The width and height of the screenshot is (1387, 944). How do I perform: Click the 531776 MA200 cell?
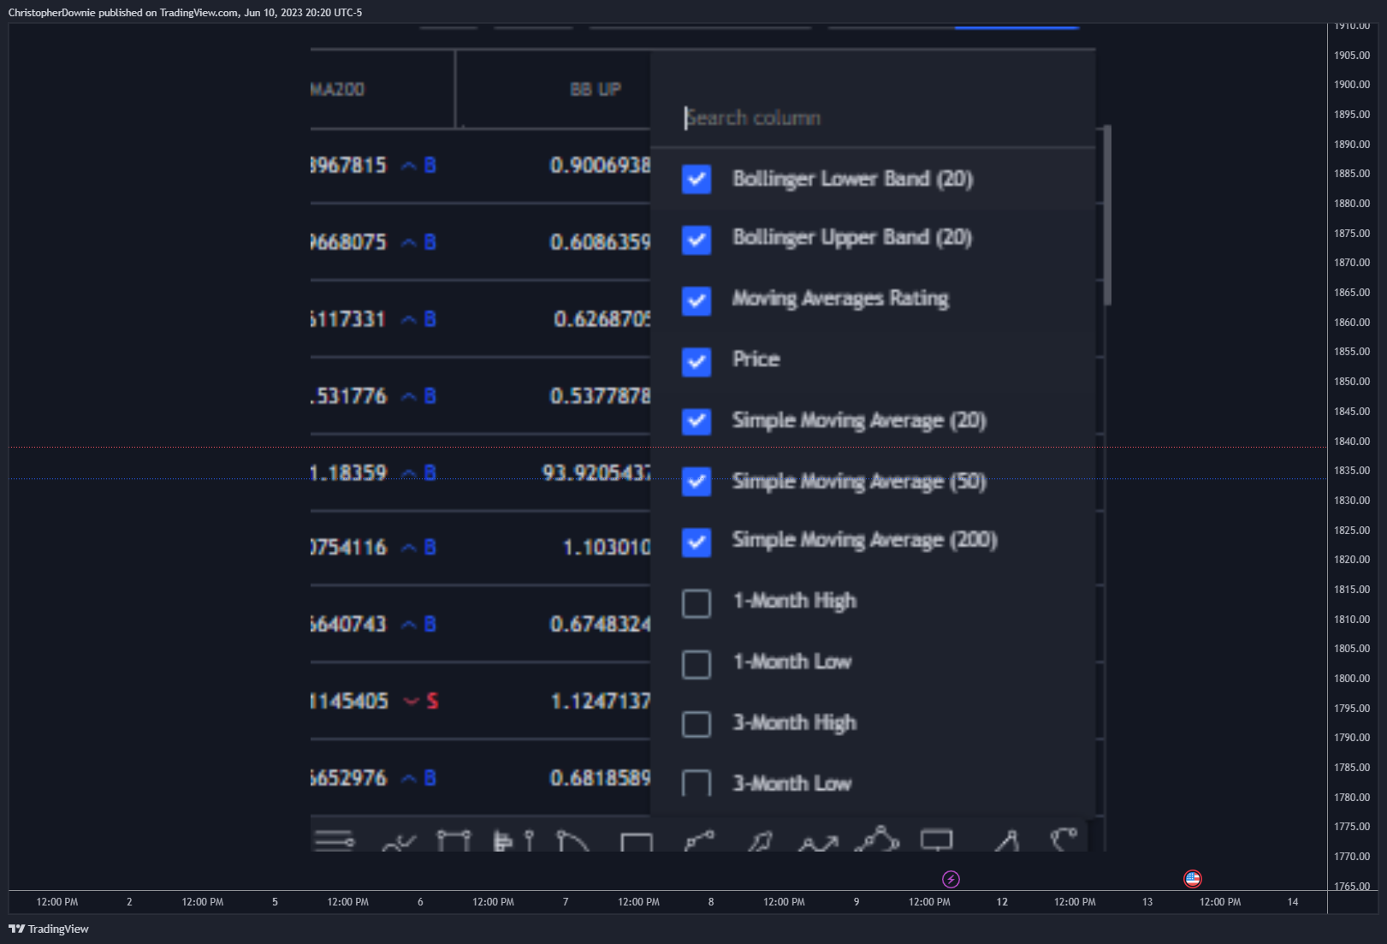click(349, 396)
